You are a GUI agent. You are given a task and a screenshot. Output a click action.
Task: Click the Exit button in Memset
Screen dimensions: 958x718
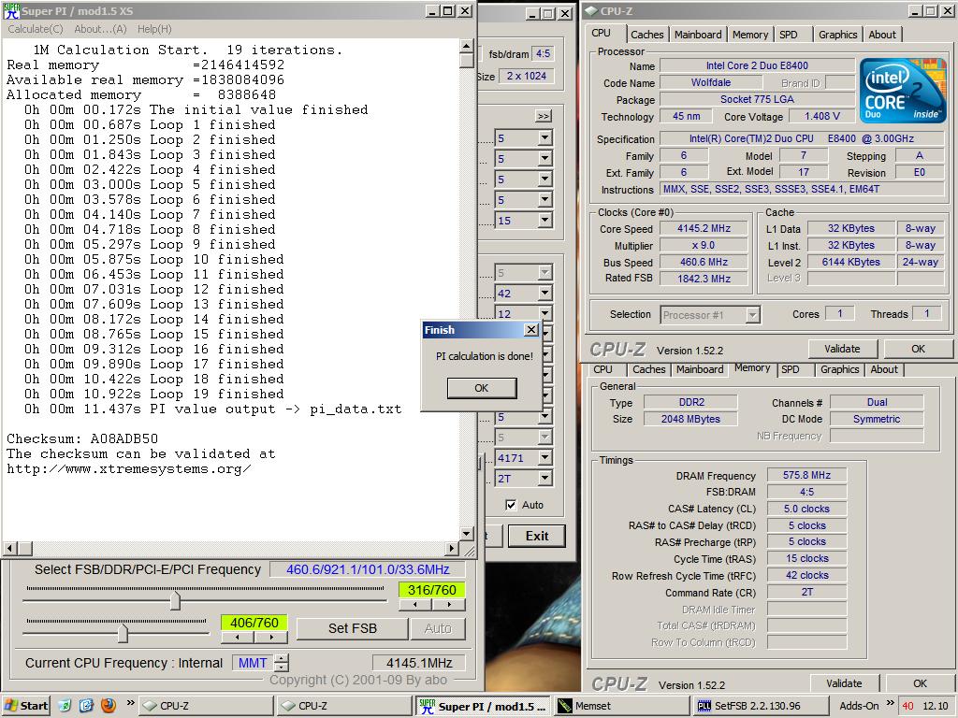(x=536, y=536)
